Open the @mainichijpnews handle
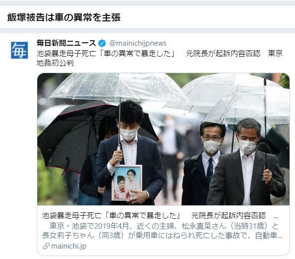 pos(138,43)
